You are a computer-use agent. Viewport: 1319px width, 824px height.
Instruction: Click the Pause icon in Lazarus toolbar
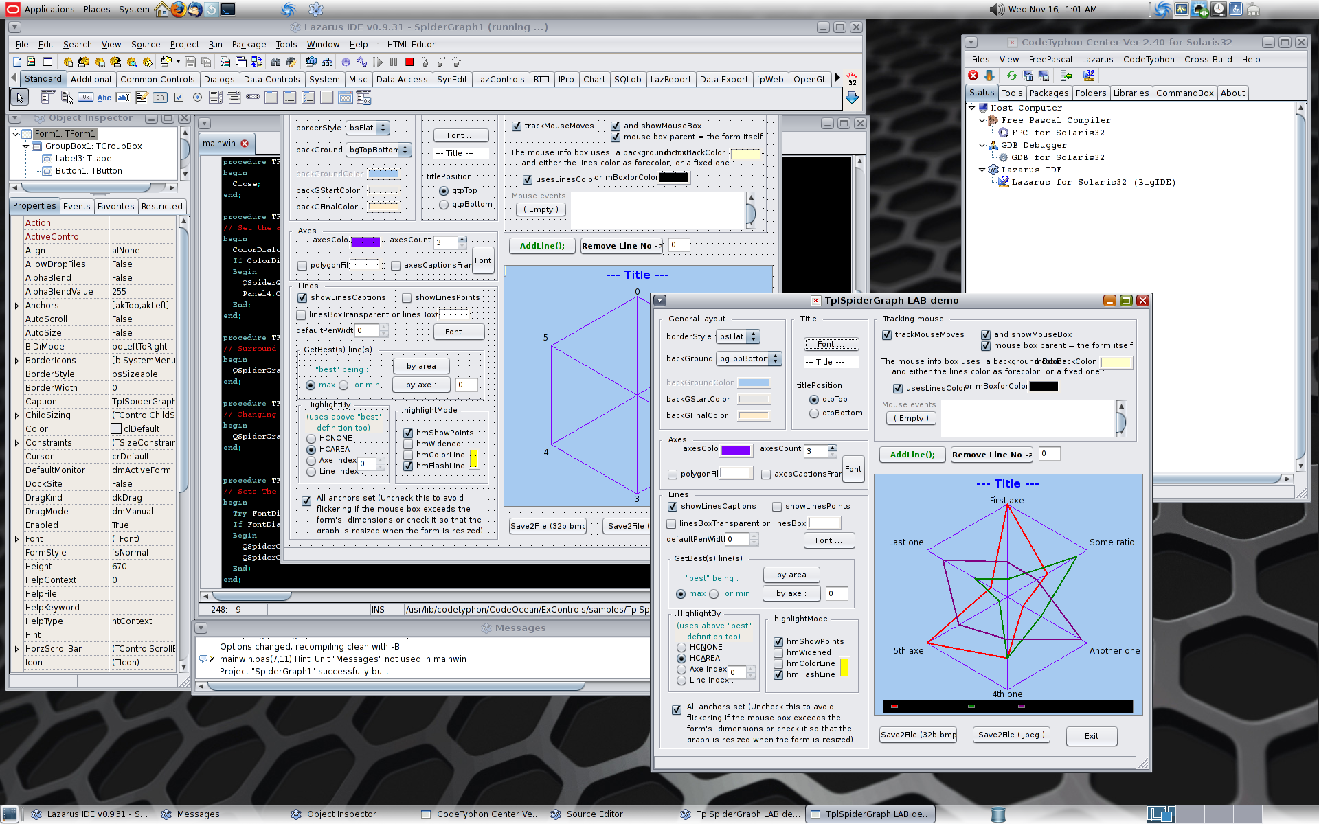pyautogui.click(x=394, y=62)
